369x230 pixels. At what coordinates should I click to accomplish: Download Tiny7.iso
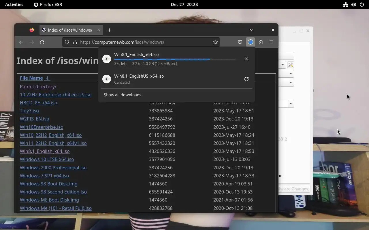(x=29, y=111)
